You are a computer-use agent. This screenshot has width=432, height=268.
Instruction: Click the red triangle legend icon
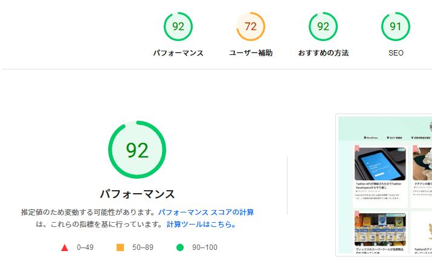pos(65,247)
